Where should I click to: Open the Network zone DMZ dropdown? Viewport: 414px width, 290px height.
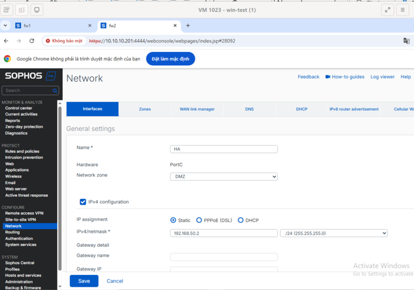tap(224, 177)
